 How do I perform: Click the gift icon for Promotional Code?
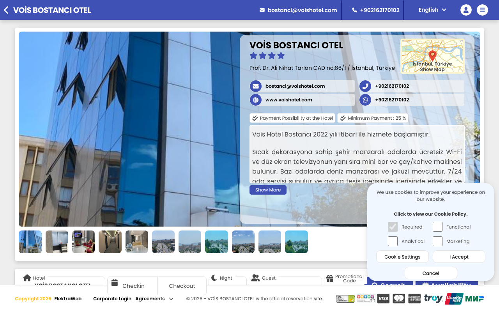pyautogui.click(x=330, y=278)
